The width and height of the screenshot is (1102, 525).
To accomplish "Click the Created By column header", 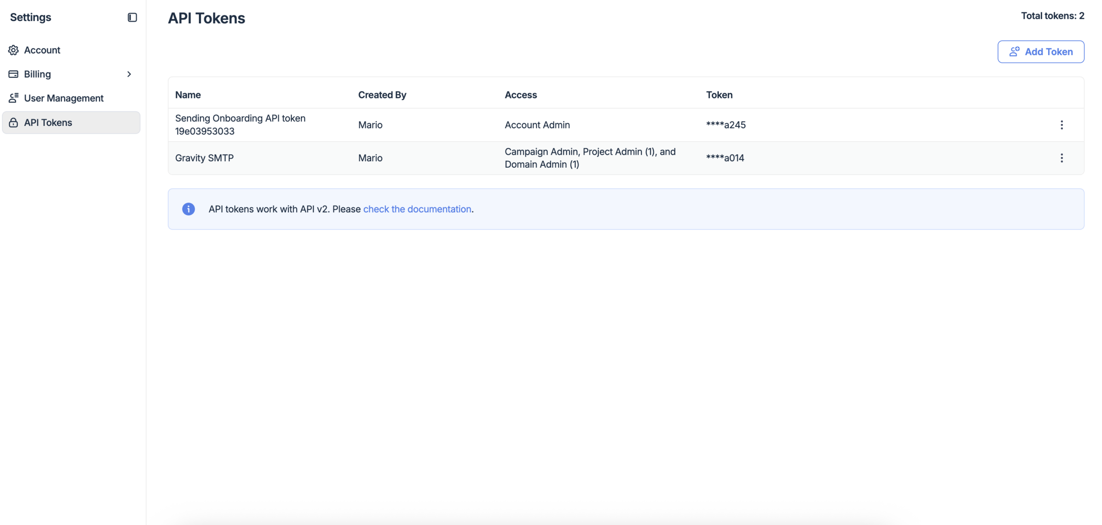I will tap(382, 95).
